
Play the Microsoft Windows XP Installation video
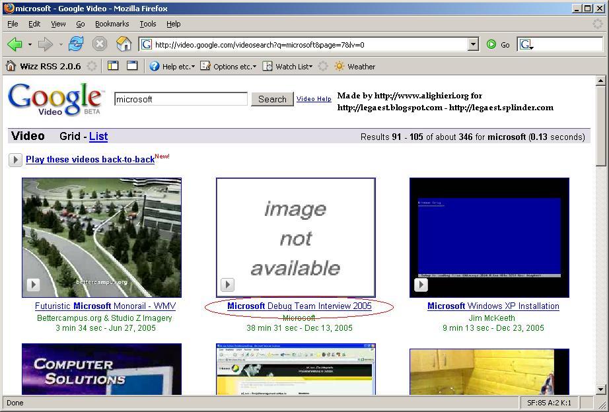(421, 285)
